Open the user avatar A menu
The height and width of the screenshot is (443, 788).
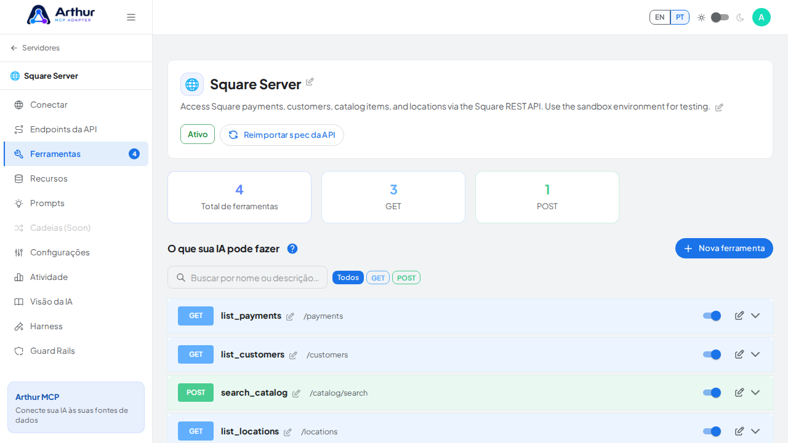pyautogui.click(x=762, y=17)
